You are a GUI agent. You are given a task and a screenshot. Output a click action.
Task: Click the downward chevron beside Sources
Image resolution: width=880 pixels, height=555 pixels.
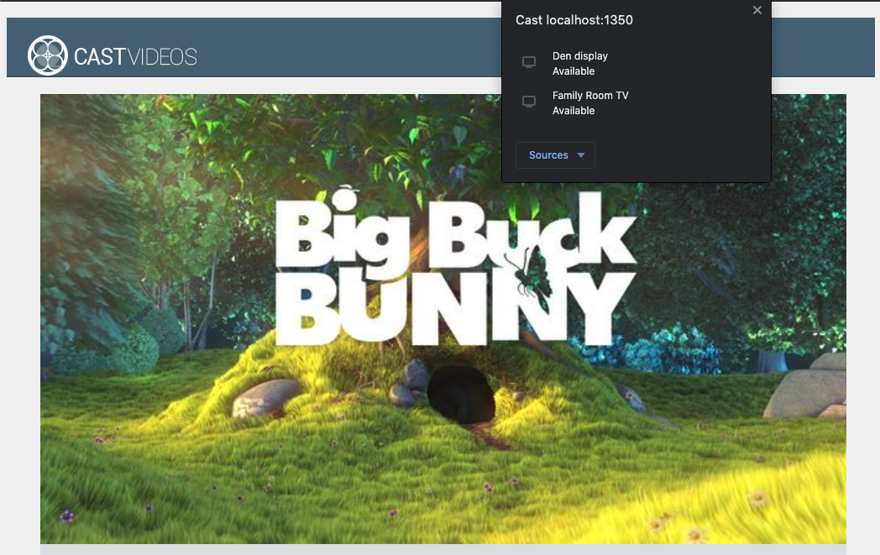[x=580, y=155]
